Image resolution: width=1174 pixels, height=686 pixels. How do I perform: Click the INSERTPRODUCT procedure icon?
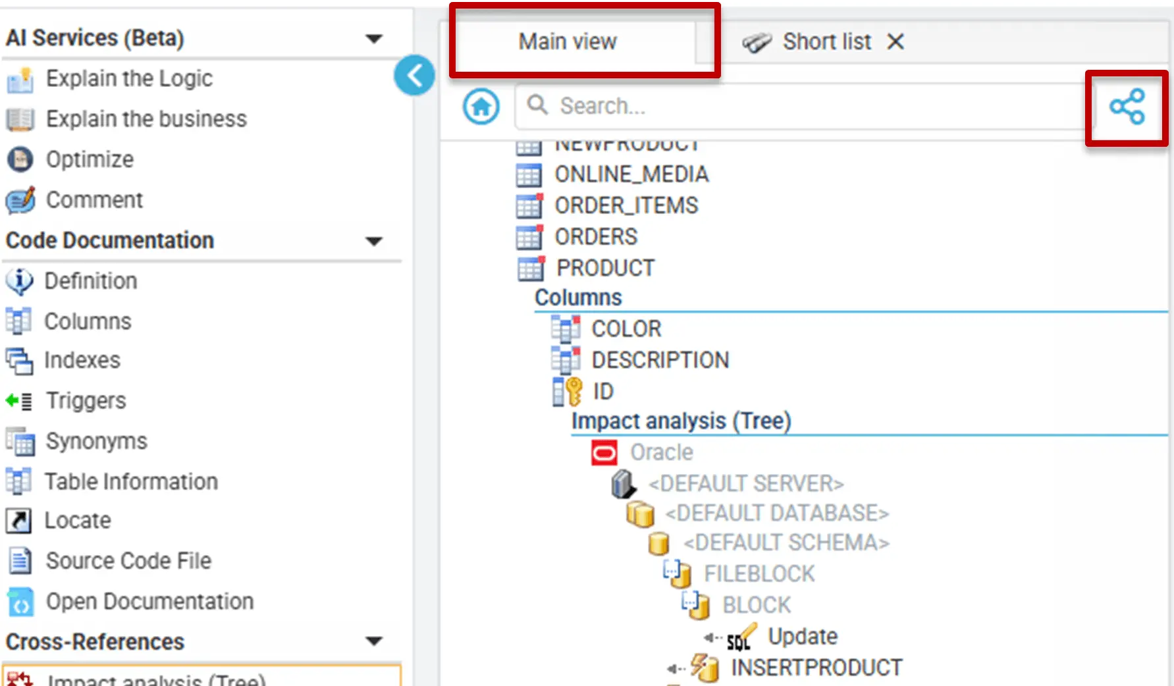click(x=705, y=668)
